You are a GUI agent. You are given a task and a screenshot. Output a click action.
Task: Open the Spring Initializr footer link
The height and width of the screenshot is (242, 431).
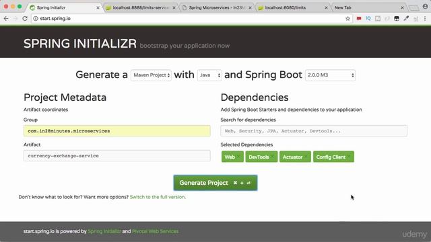(104, 231)
